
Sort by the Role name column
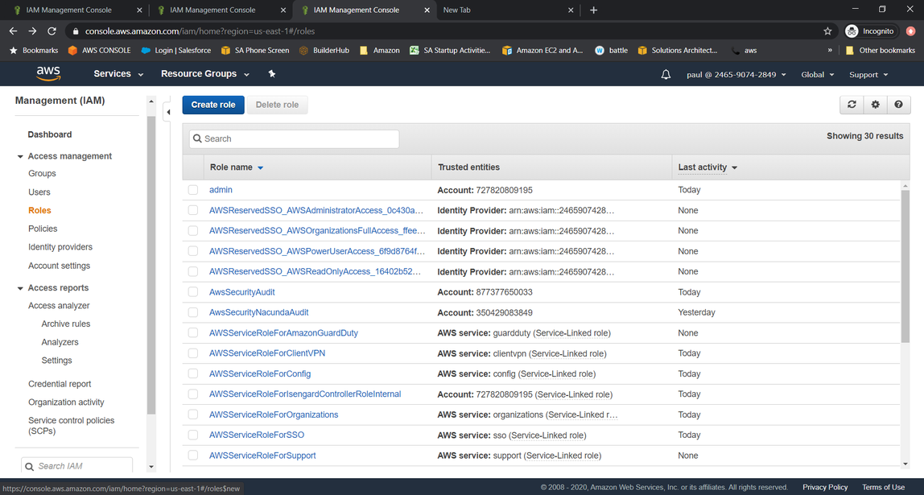[237, 167]
